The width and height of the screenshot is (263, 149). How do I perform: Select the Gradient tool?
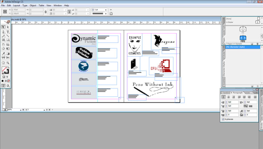coord(8,54)
